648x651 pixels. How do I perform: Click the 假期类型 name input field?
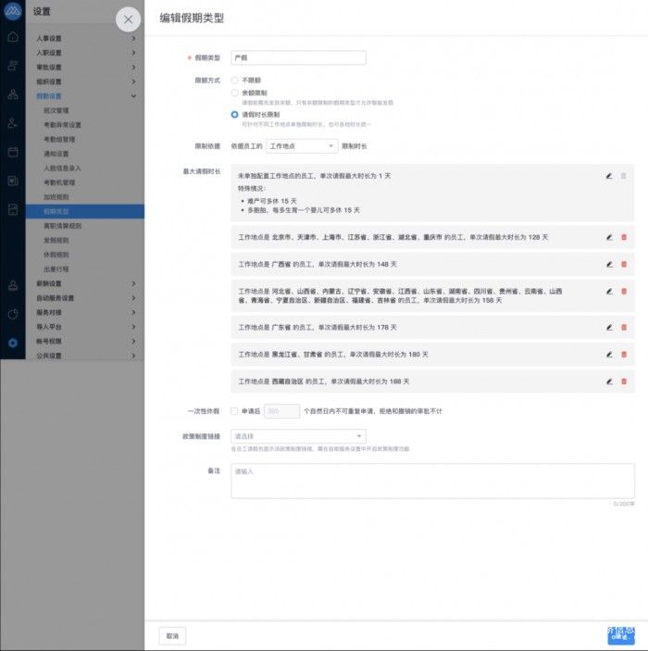298,57
